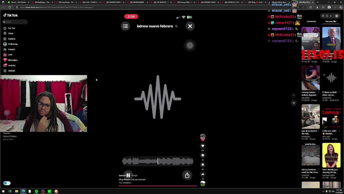
Task: Open the list menu icon beside recording title
Action: tap(125, 26)
